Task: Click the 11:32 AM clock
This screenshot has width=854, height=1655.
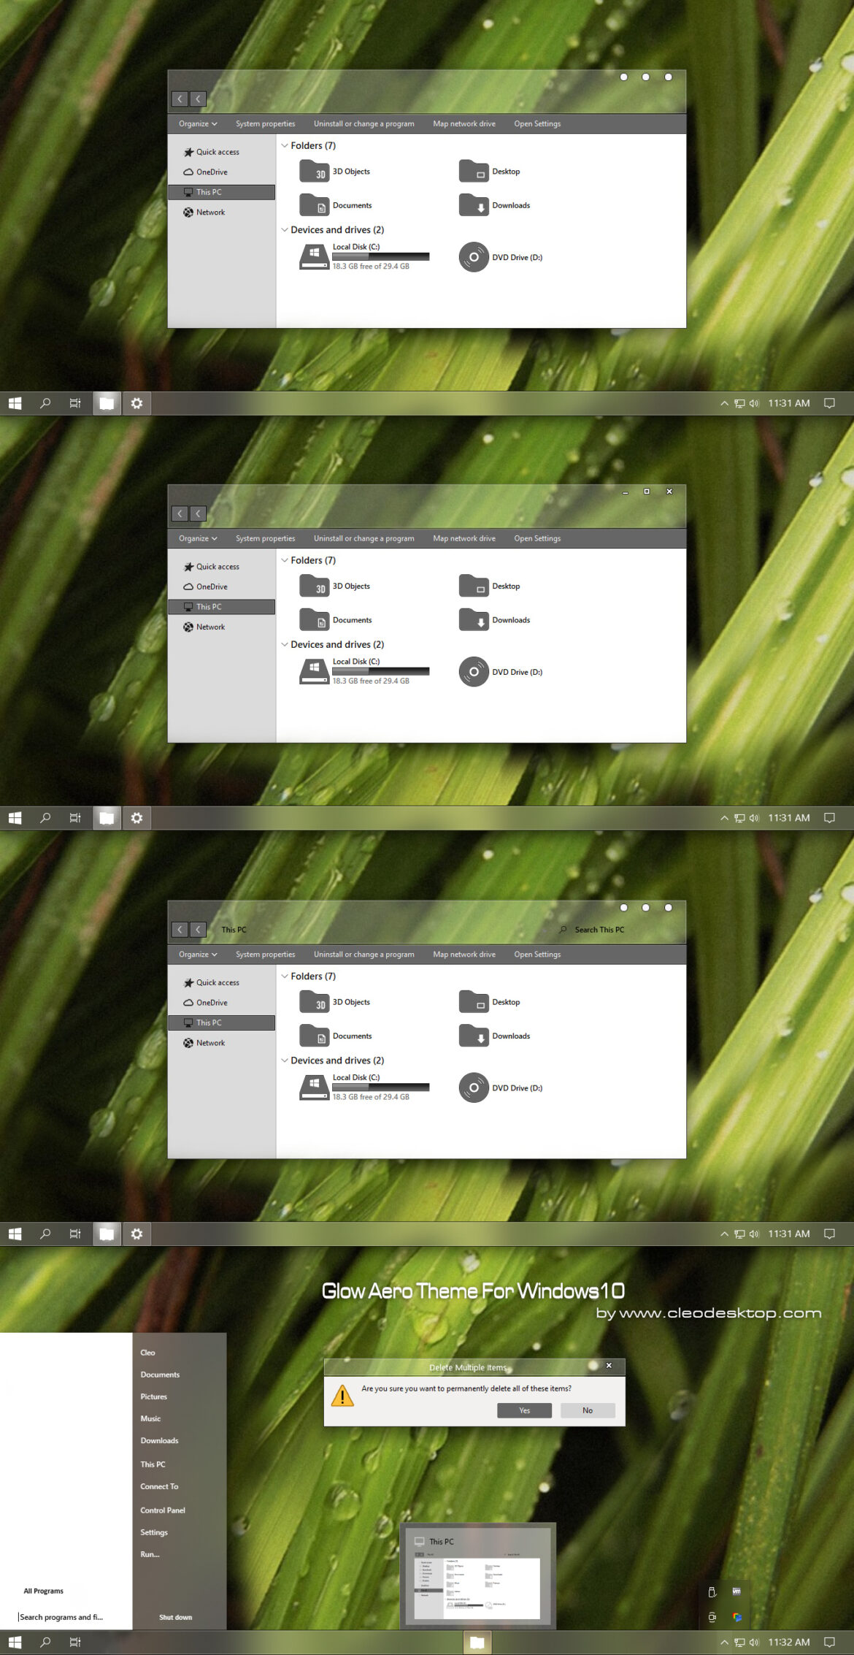Action: pos(788,1642)
